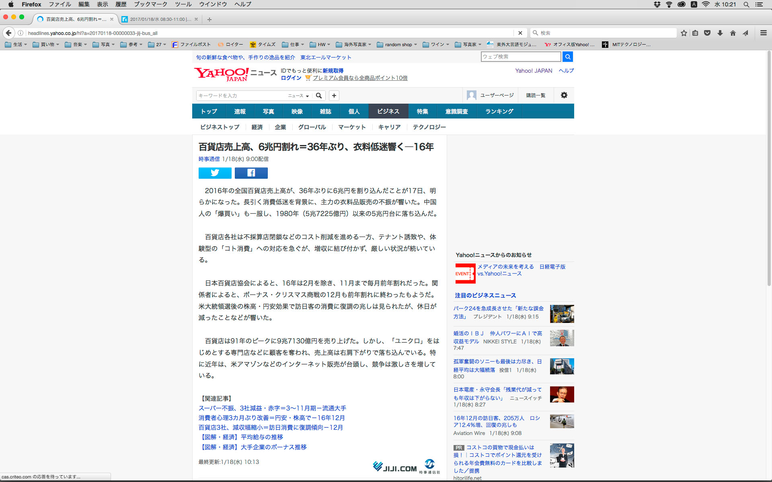Expand the 生活 bookmarks folder

[x=16, y=45]
